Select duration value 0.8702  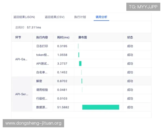(62, 81)
